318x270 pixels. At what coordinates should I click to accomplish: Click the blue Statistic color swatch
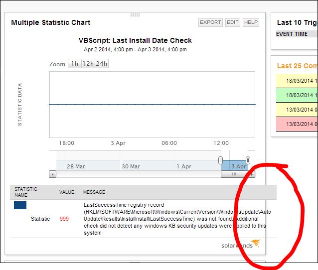coord(20,205)
